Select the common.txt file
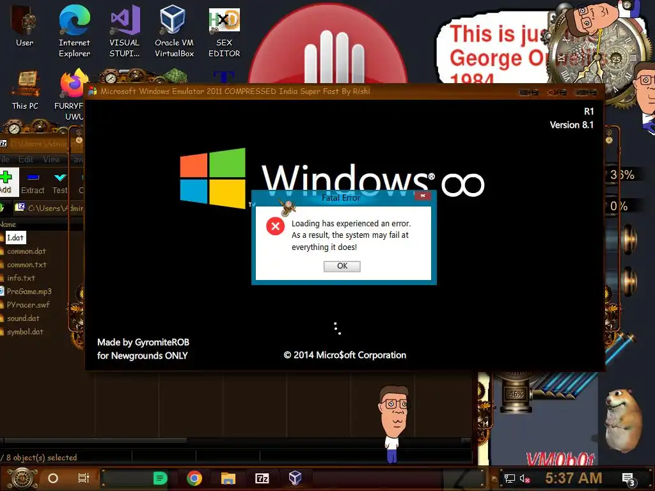 (x=27, y=265)
